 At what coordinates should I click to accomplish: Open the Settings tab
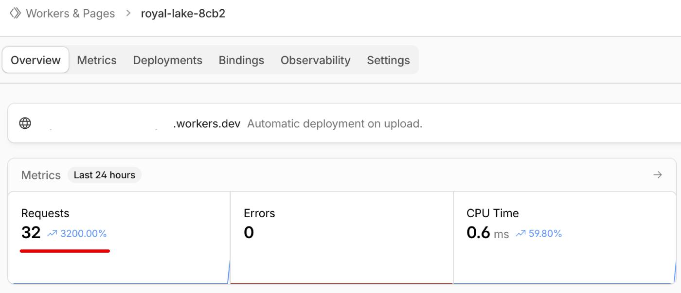click(x=388, y=60)
